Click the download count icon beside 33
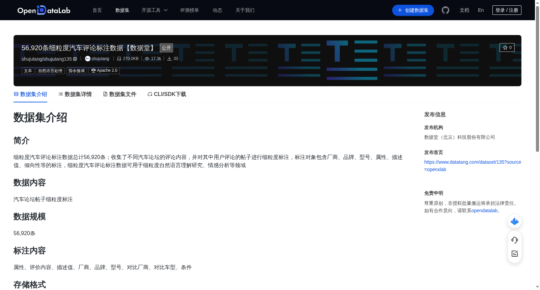This screenshot has width=540, height=290. click(x=169, y=59)
